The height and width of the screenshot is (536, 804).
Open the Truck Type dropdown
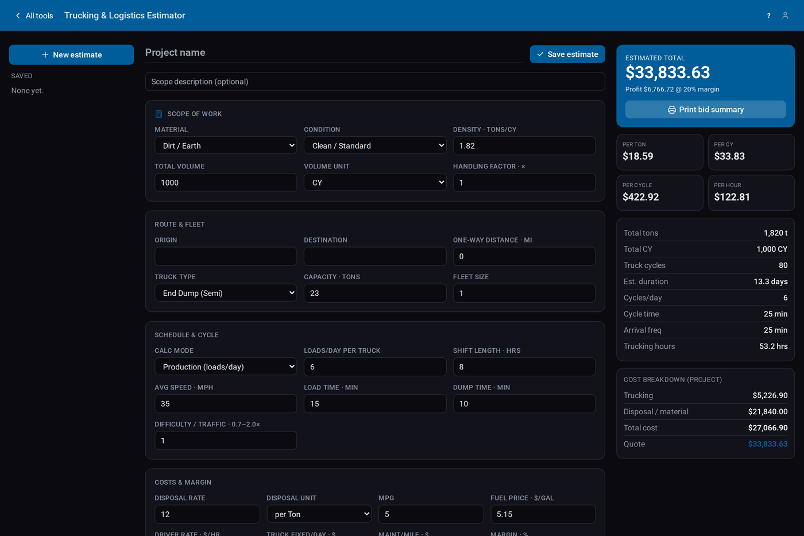point(226,293)
